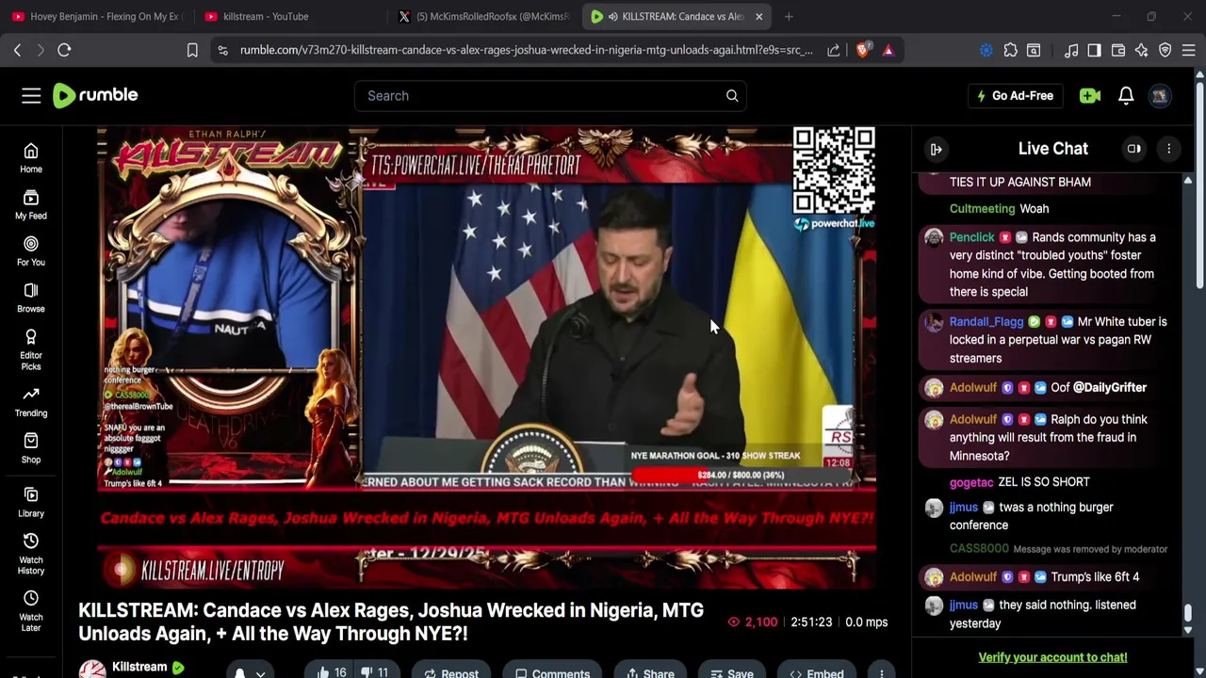Click the Share button below video

[650, 672]
